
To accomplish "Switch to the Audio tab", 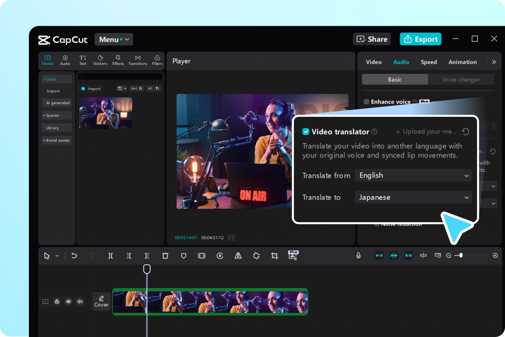I will click(x=401, y=62).
